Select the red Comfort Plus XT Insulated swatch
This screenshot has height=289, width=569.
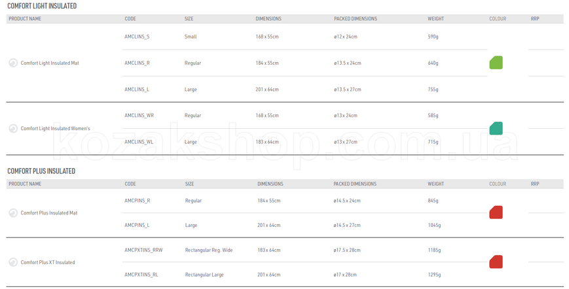[496, 262]
